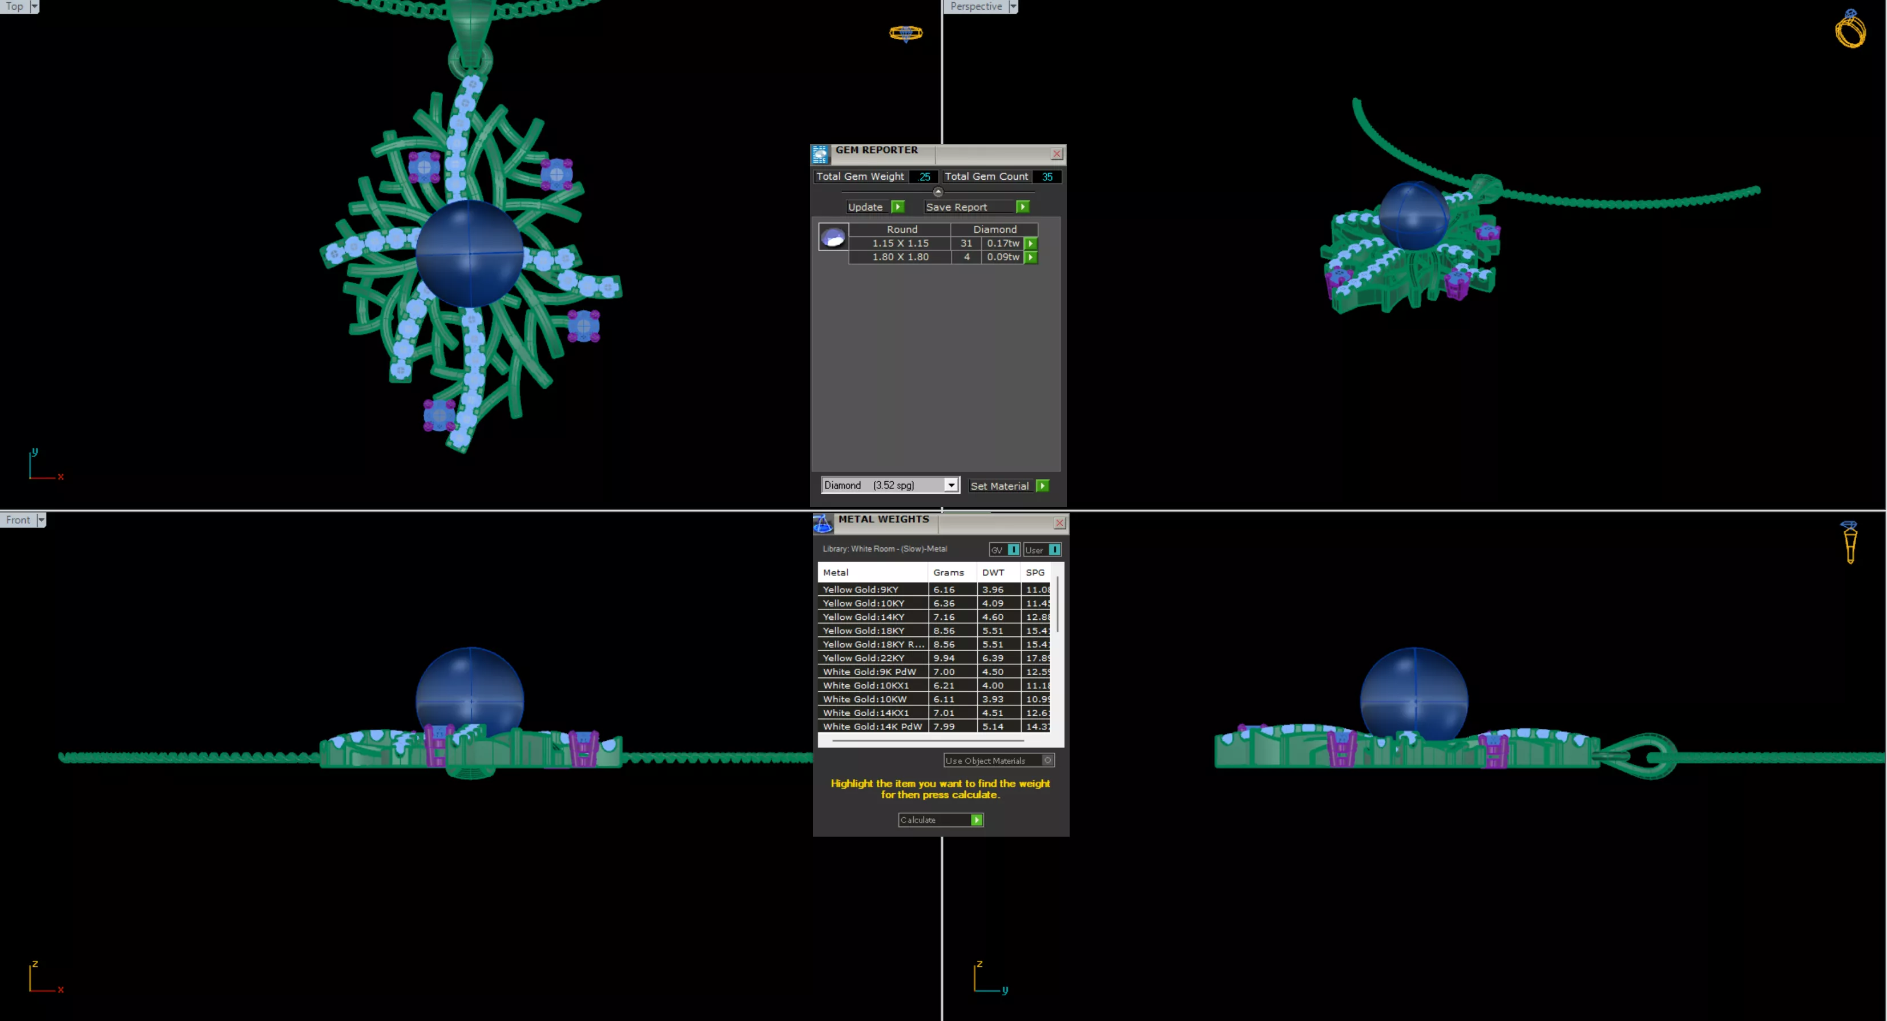Click the Perspective viewport label
This screenshot has width=1887, height=1021.
975,7
